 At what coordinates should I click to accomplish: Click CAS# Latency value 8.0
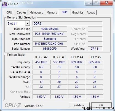pyautogui.click(x=77, y=67)
